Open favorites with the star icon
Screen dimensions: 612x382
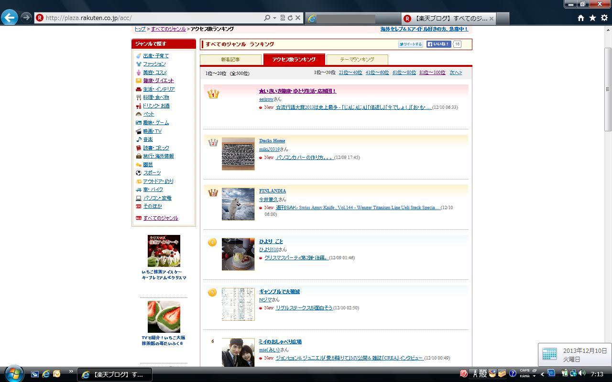coord(592,18)
